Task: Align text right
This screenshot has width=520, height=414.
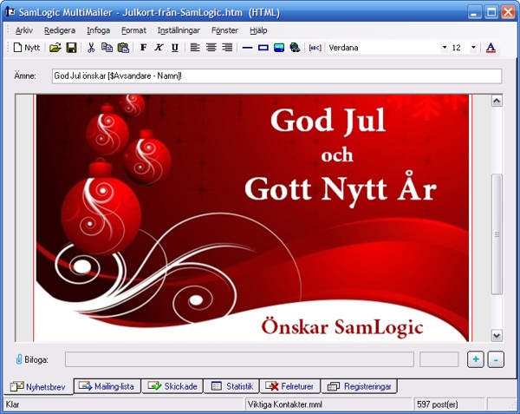Action: 227,48
